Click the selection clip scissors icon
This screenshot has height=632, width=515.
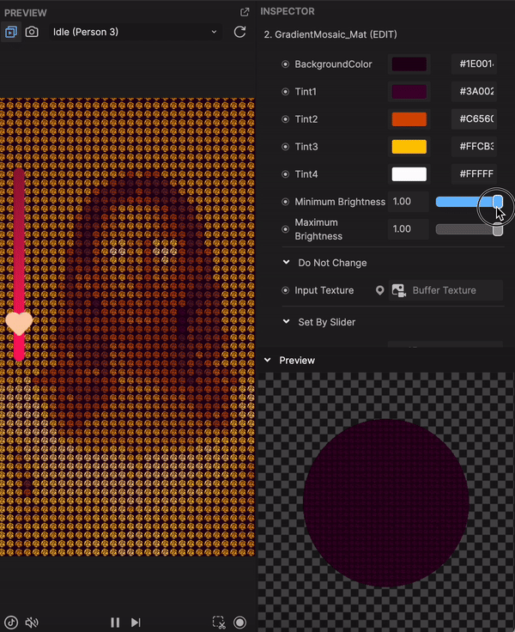coord(219,623)
